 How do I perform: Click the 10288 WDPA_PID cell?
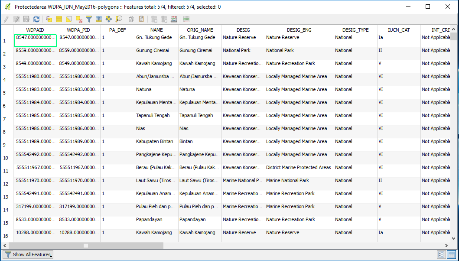78,236
